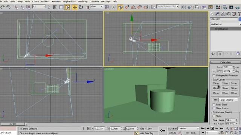
Task: Open the Modifiers menu
Action: click(x=45, y=1)
